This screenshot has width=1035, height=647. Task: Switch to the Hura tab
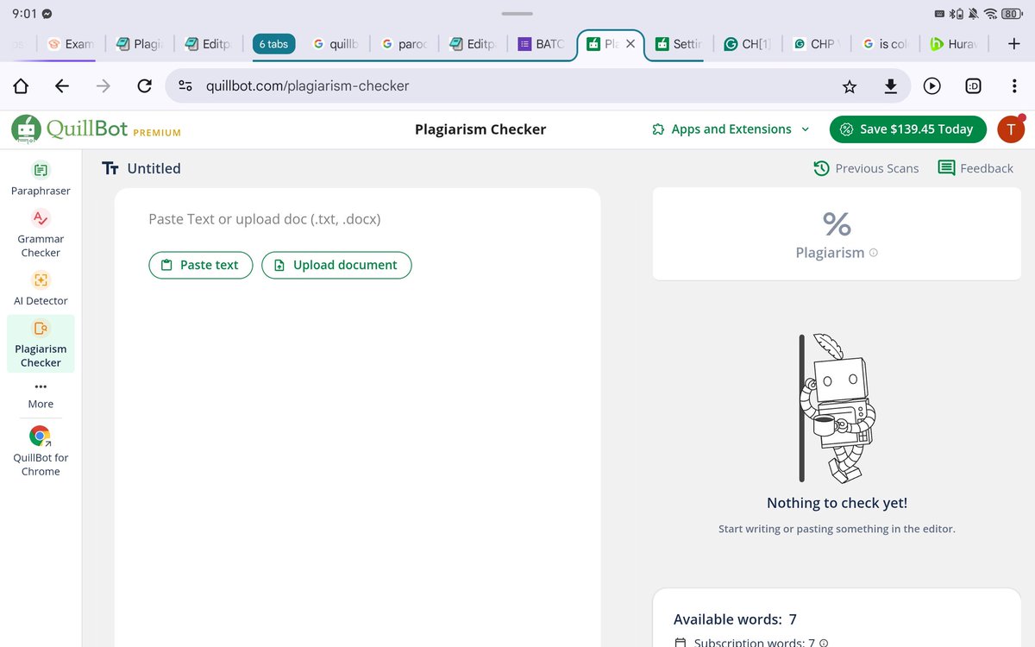coord(953,44)
